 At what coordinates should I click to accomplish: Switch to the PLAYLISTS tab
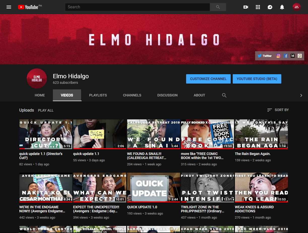pos(98,95)
